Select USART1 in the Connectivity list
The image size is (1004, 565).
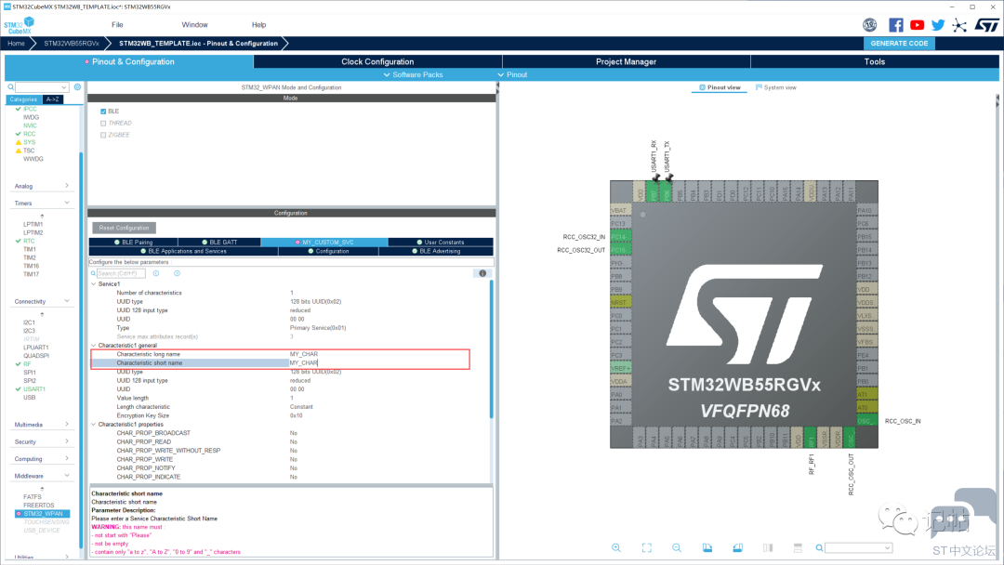click(x=34, y=389)
